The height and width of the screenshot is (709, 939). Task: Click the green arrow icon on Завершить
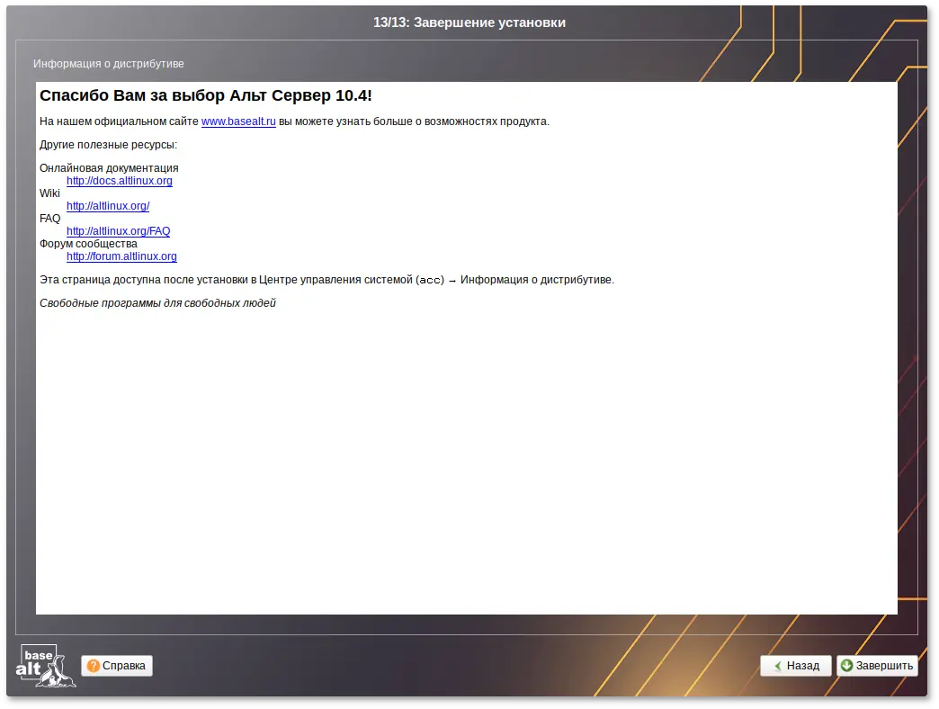pos(846,666)
